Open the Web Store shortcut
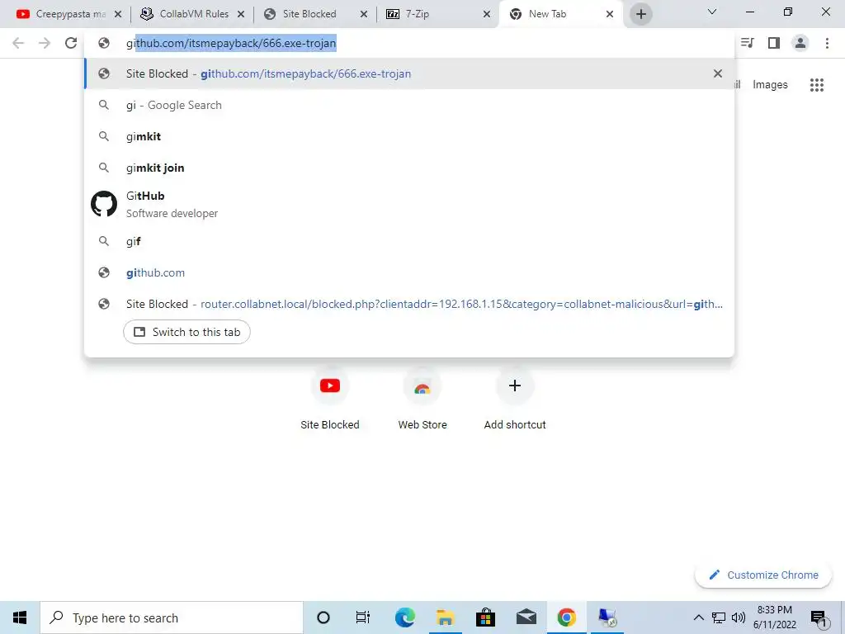The image size is (845, 634). pyautogui.click(x=422, y=400)
